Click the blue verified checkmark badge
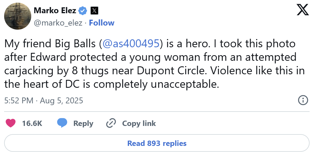 click(83, 11)
